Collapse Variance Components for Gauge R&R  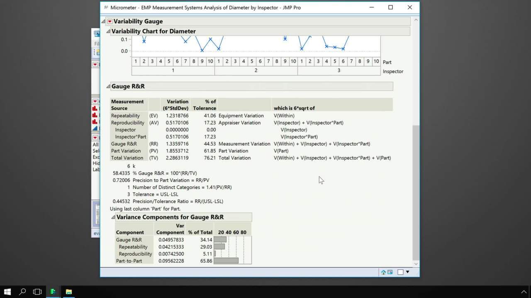[x=113, y=217]
